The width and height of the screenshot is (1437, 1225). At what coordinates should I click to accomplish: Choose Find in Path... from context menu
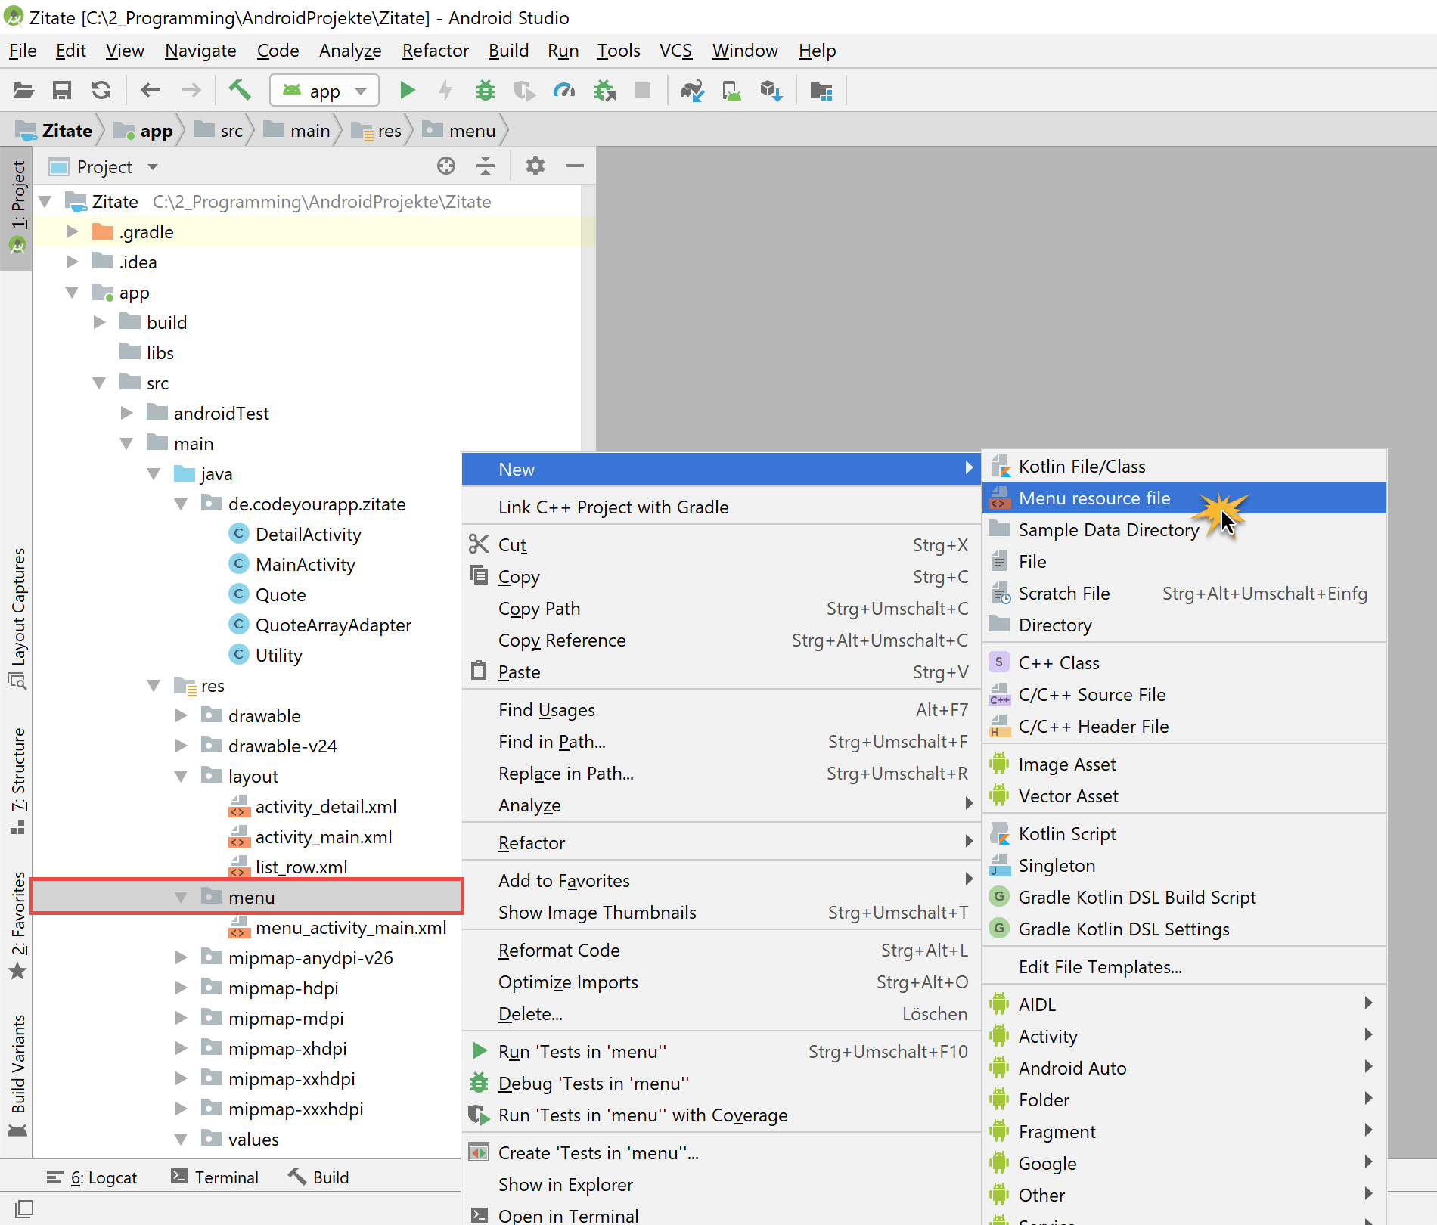721,741
